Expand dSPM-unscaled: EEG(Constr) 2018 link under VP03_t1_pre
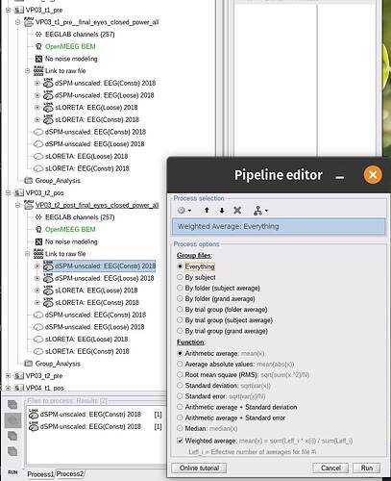This screenshot has width=391, height=481. pyautogui.click(x=37, y=84)
